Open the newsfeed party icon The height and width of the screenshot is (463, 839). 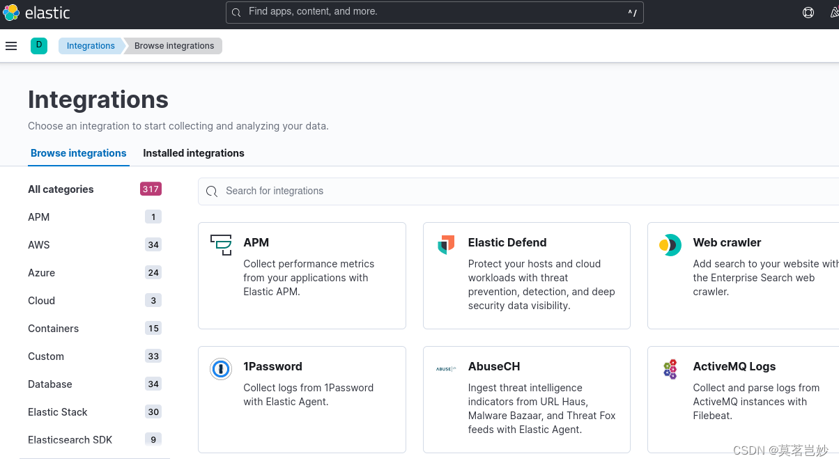(x=835, y=13)
